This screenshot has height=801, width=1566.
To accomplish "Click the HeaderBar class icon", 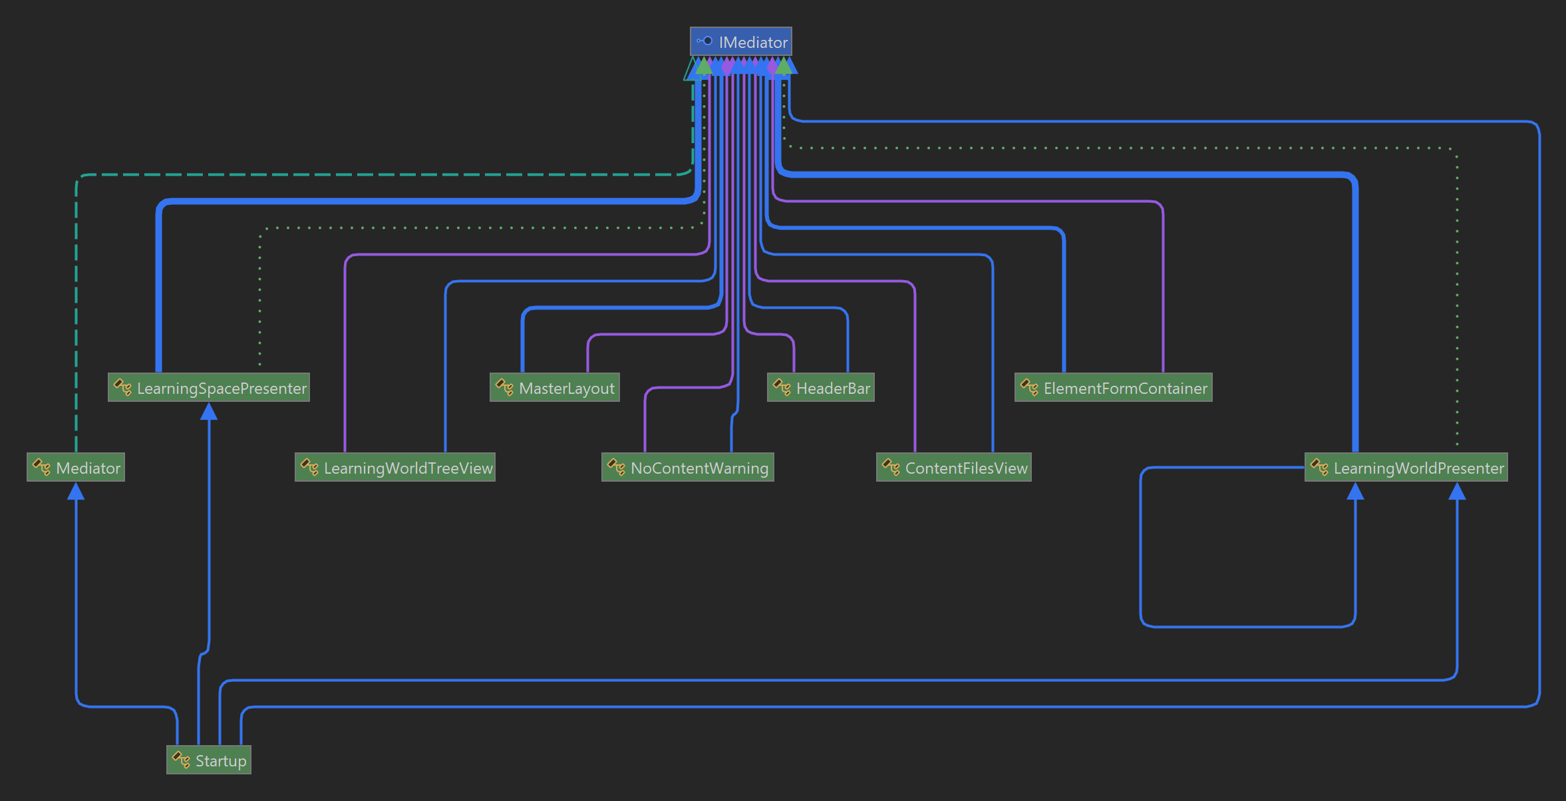I will pyautogui.click(x=782, y=387).
